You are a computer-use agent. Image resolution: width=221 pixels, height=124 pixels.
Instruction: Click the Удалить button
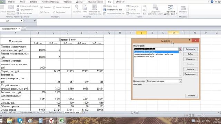coord(190,69)
